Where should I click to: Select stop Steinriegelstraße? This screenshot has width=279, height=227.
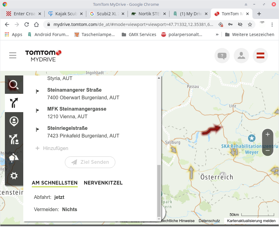[83, 132]
